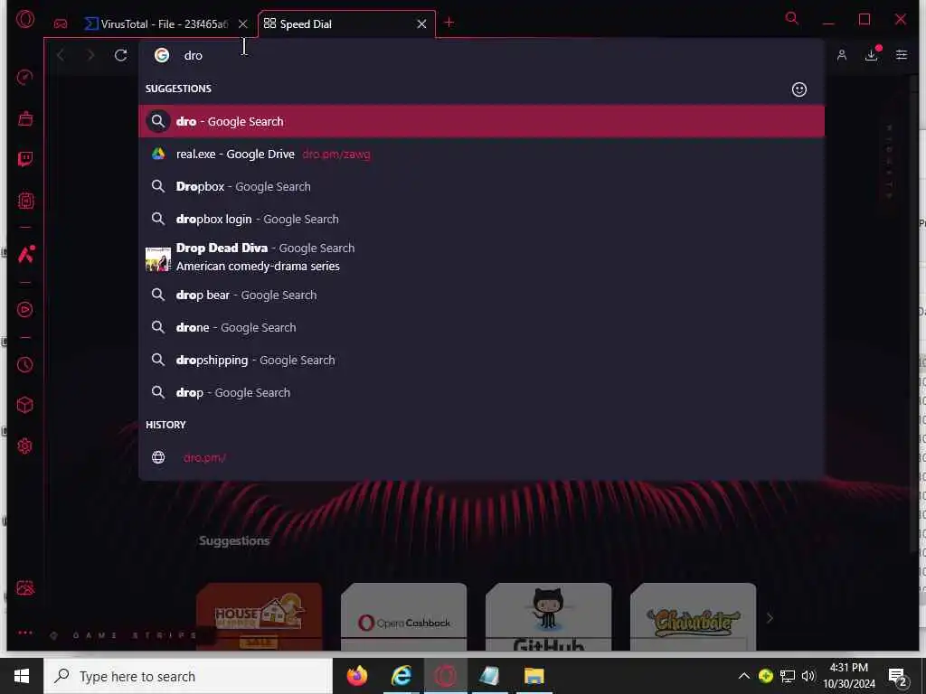Open the notifications action center icon

898,678
